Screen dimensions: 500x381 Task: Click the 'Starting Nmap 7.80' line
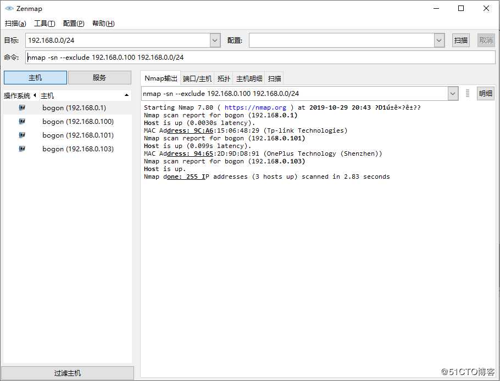coord(282,107)
